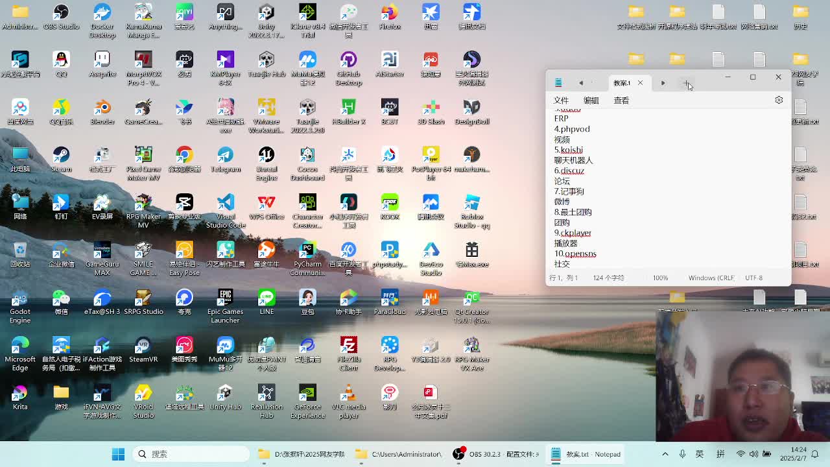Click the line 聊天机器人 in Notepad

tap(573, 160)
